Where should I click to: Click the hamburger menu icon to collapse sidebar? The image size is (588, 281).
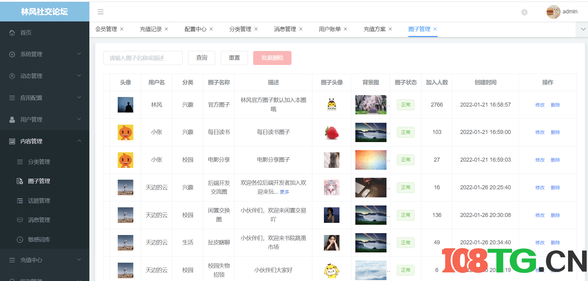(x=100, y=12)
